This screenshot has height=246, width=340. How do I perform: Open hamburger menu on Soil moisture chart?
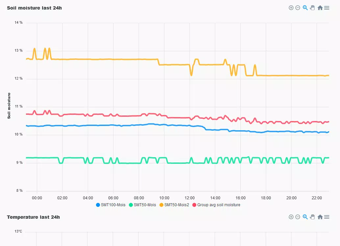pyautogui.click(x=327, y=8)
